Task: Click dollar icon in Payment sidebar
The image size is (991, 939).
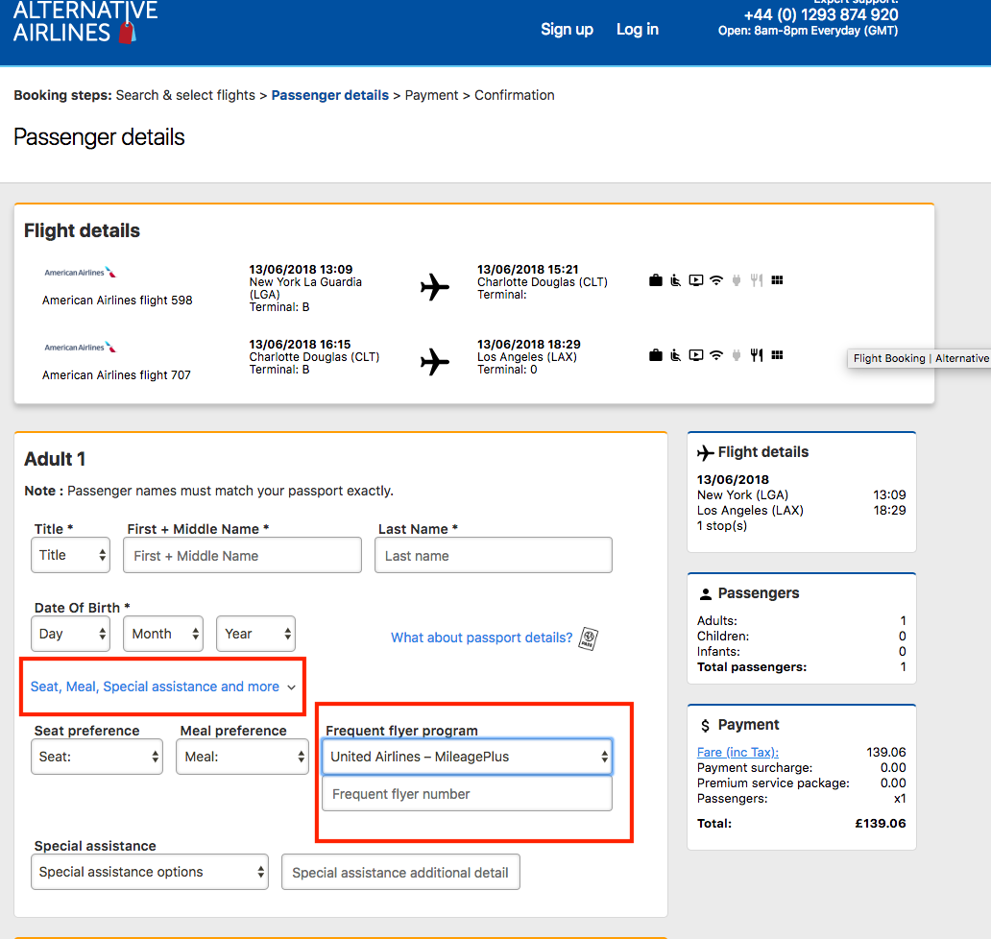Action: tap(706, 726)
